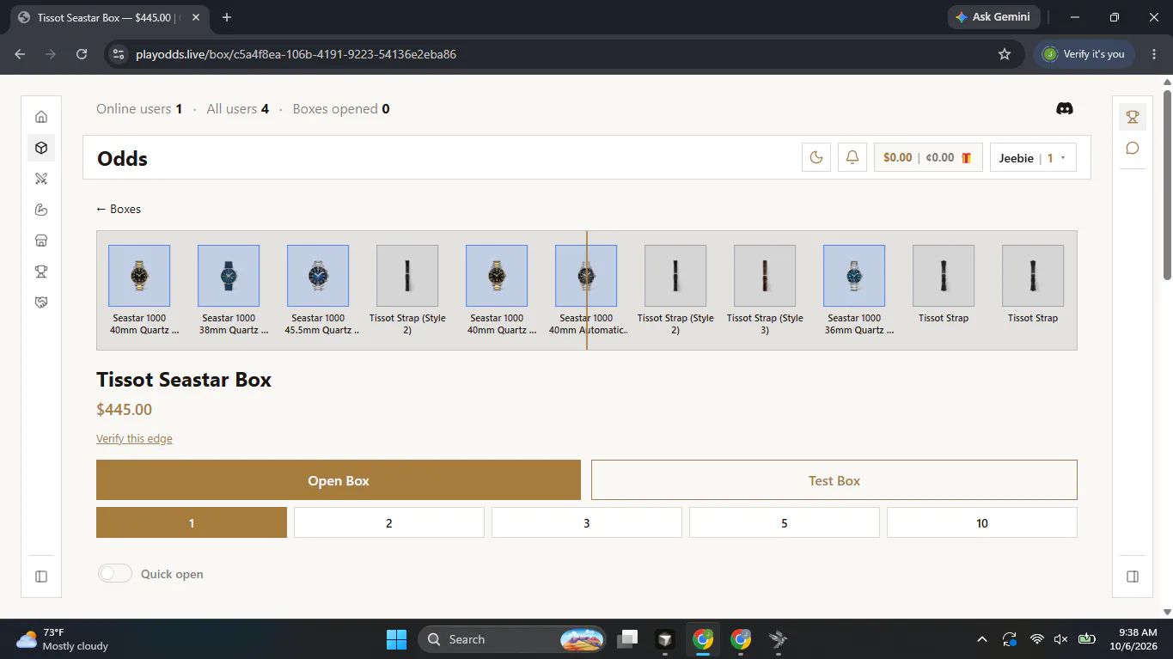This screenshot has width=1173, height=659.
Task: Click All users count text
Action: (238, 109)
